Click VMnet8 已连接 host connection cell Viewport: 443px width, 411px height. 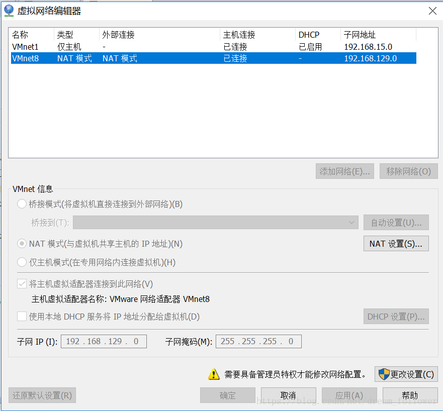click(x=235, y=58)
